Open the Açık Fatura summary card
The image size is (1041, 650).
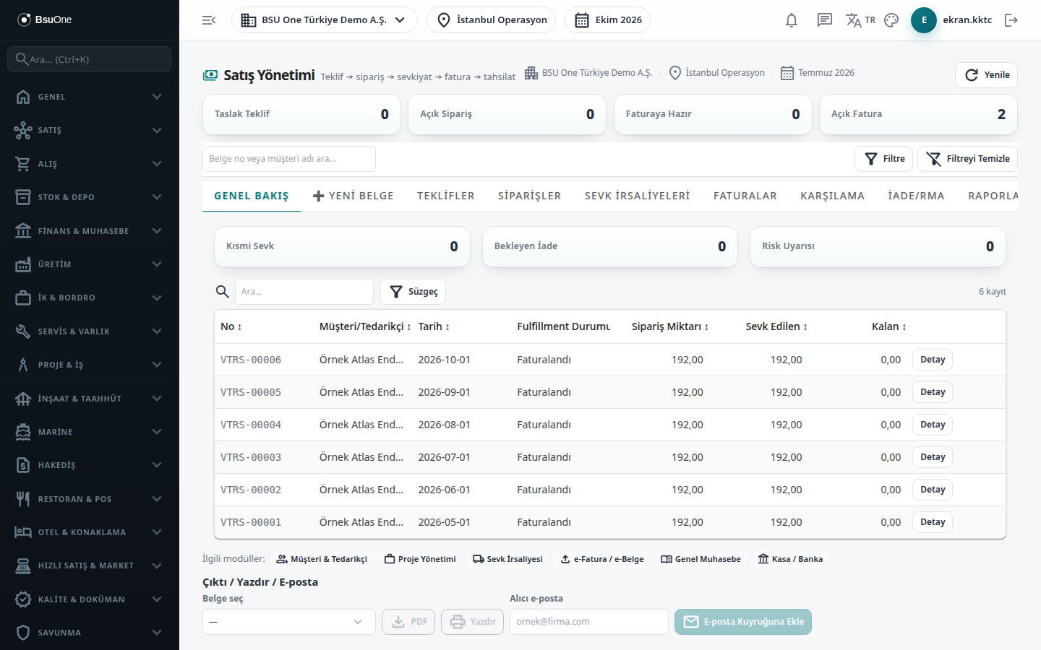[x=918, y=114]
